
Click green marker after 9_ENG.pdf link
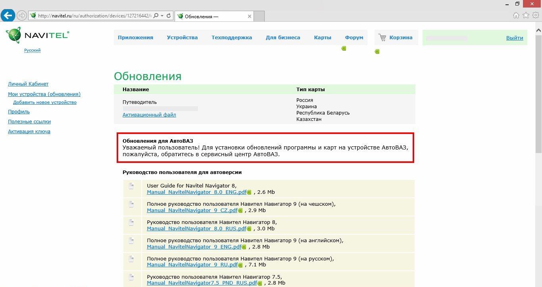click(244, 247)
